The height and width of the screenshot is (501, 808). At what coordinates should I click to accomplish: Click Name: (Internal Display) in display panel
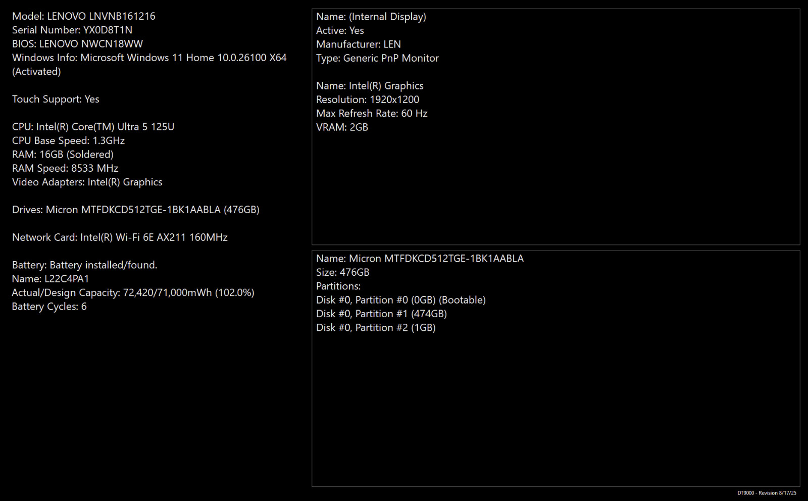371,17
